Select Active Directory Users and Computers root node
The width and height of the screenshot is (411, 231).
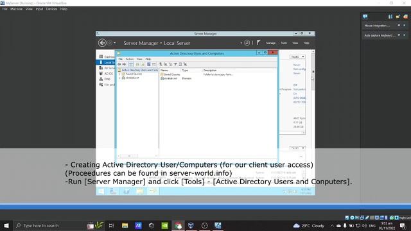click(x=138, y=70)
